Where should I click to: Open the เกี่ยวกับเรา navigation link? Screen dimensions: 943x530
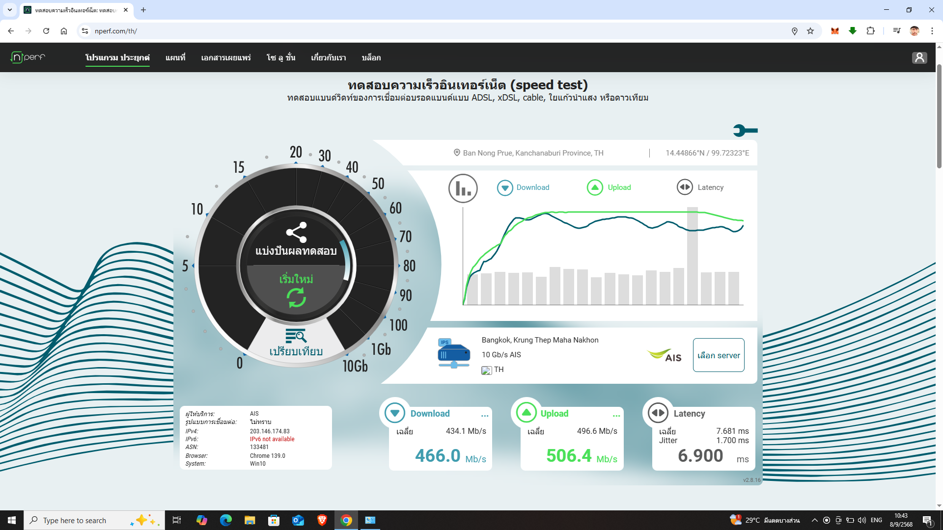click(x=328, y=58)
